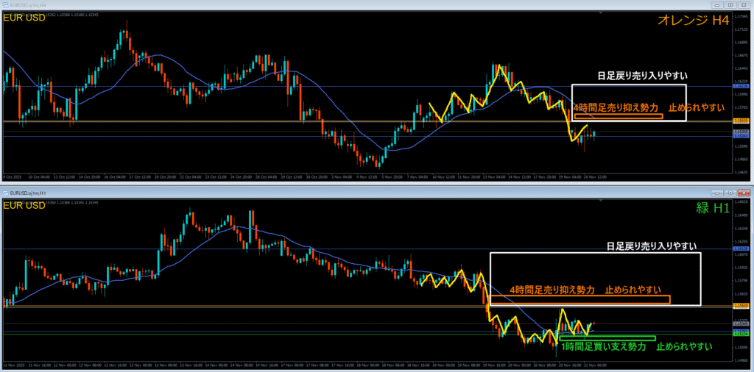Click the '21 Nov 00:00' label on H1 time axis
Image resolution: width=754 pixels, height=372 pixels.
point(596,365)
